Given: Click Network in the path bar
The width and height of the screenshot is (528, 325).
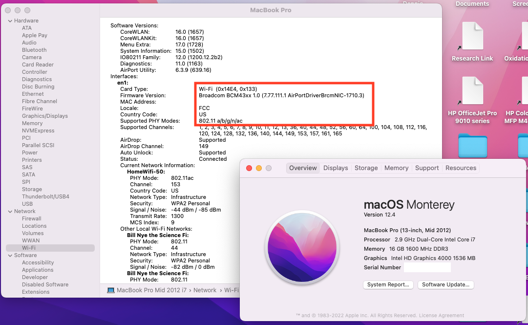Looking at the screenshot, I should 205,290.
